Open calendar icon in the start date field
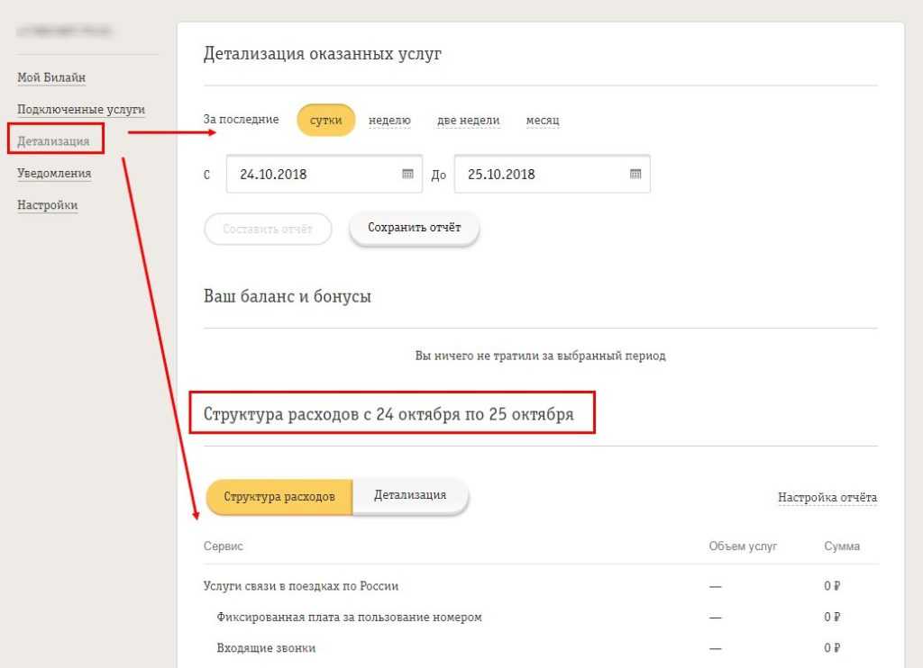Viewport: 923px width, 668px height. point(407,174)
